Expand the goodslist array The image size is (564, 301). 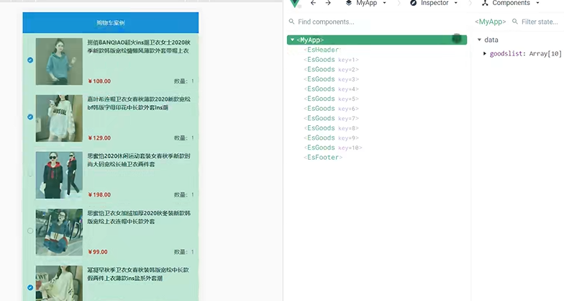[485, 53]
